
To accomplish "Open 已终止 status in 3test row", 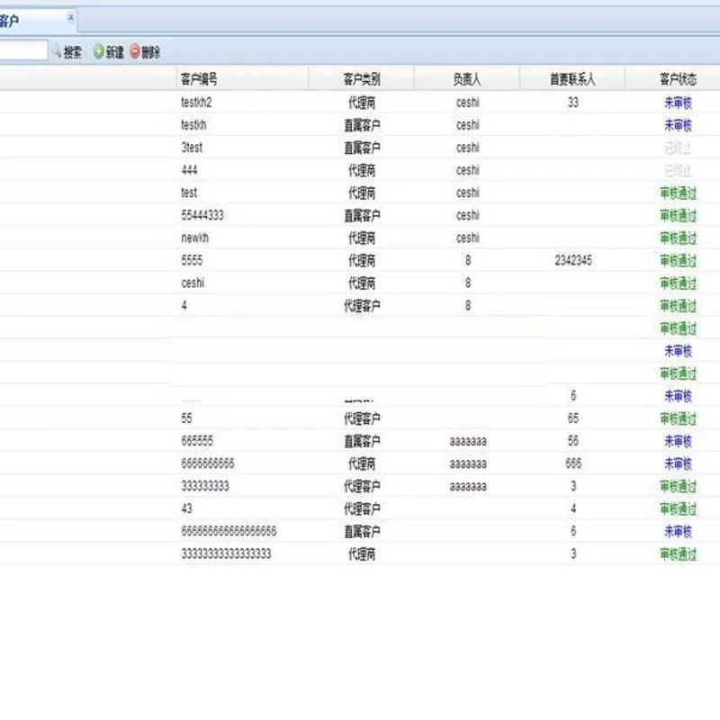I will point(679,148).
